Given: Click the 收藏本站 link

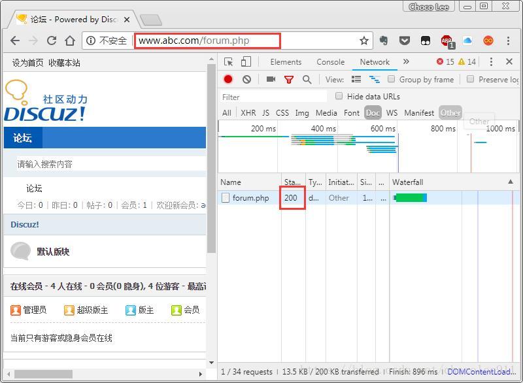Looking at the screenshot, I should point(64,63).
